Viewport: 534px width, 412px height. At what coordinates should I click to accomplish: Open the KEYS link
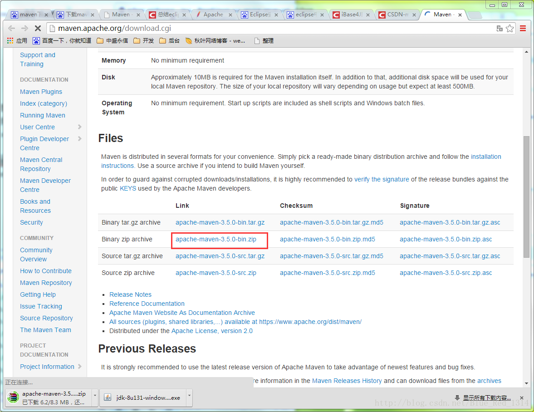[127, 189]
